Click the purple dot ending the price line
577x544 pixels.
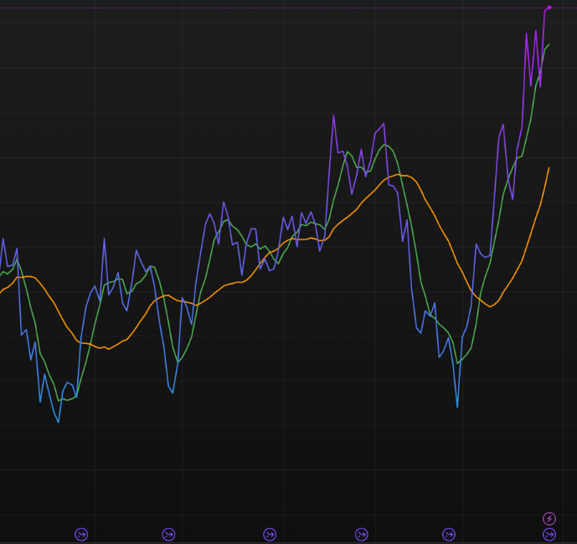coord(549,8)
